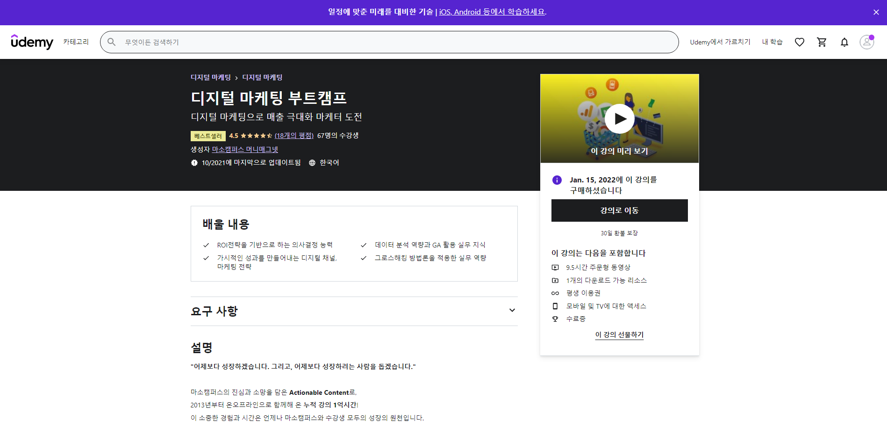Click the downloadable resource icon
This screenshot has height=435, width=887.
click(x=555, y=281)
